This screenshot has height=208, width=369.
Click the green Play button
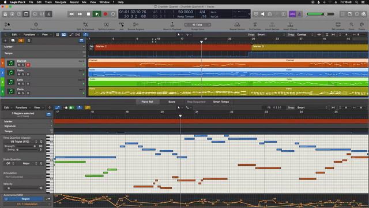point(97,14)
